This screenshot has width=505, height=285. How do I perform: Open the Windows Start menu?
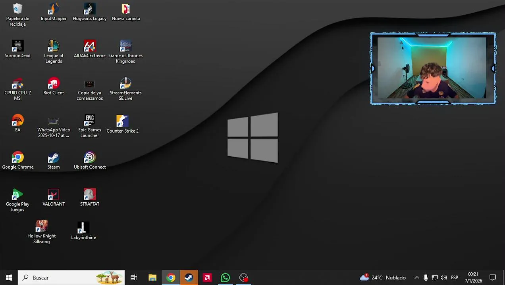coord(9,277)
